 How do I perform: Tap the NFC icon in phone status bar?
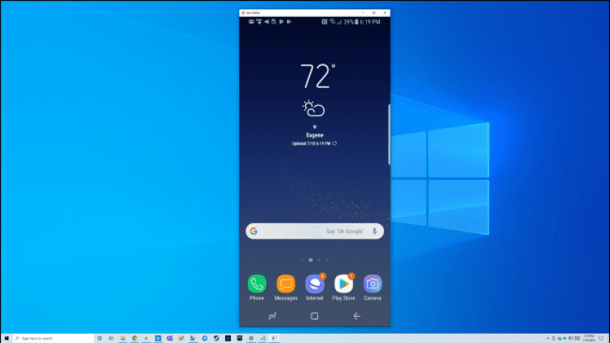(324, 22)
